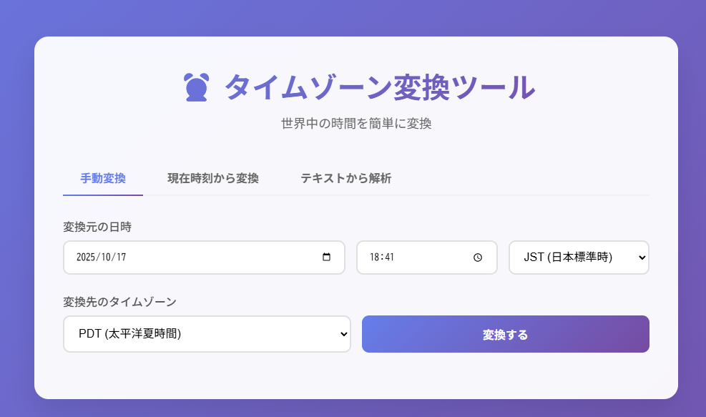Select the 手動変換 tab
Screen dimensions: 706x417
pyautogui.click(x=102, y=179)
